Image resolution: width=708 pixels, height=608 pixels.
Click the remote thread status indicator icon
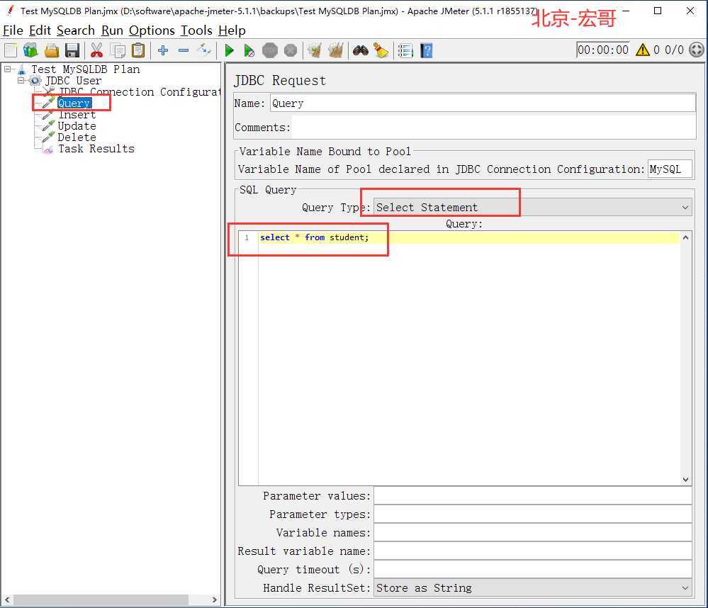(696, 50)
